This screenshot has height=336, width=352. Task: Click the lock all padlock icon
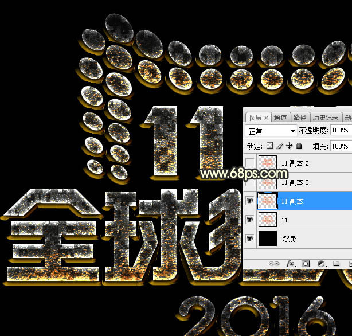point(299,146)
